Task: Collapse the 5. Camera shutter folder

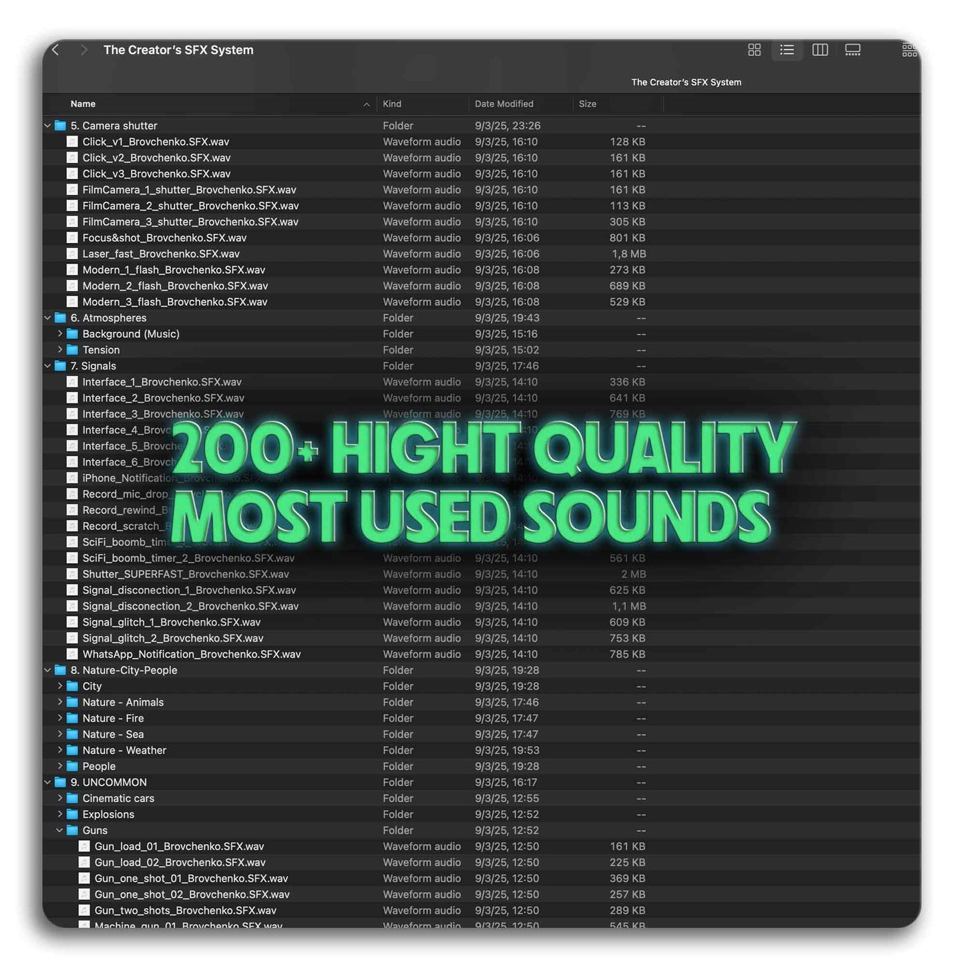Action: [48, 126]
